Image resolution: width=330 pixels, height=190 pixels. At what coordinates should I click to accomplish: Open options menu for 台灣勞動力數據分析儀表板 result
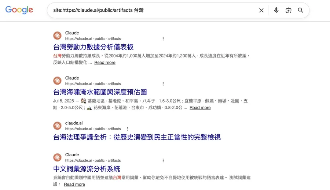tap(163, 39)
